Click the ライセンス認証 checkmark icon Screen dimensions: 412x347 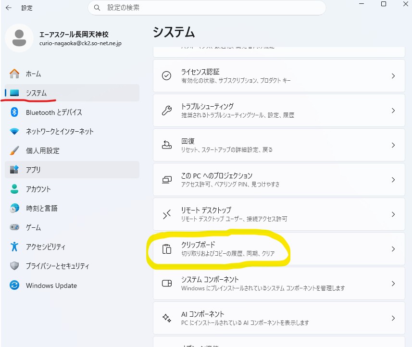point(167,76)
